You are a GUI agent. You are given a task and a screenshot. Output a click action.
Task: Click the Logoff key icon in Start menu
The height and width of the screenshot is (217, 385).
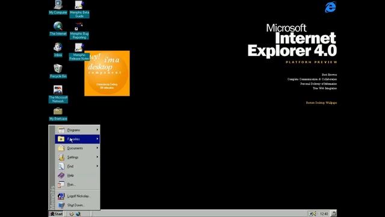pos(61,196)
